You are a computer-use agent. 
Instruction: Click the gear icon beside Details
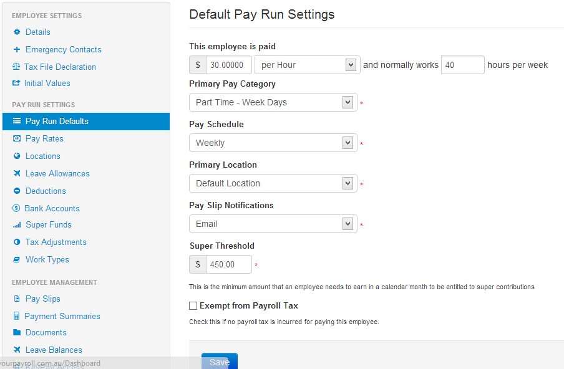[17, 32]
